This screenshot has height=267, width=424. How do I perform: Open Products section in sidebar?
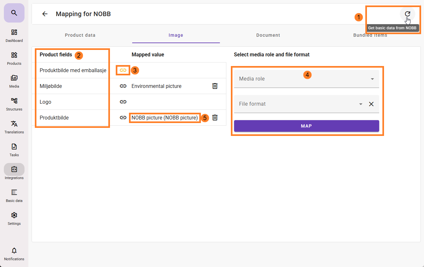pyautogui.click(x=14, y=59)
